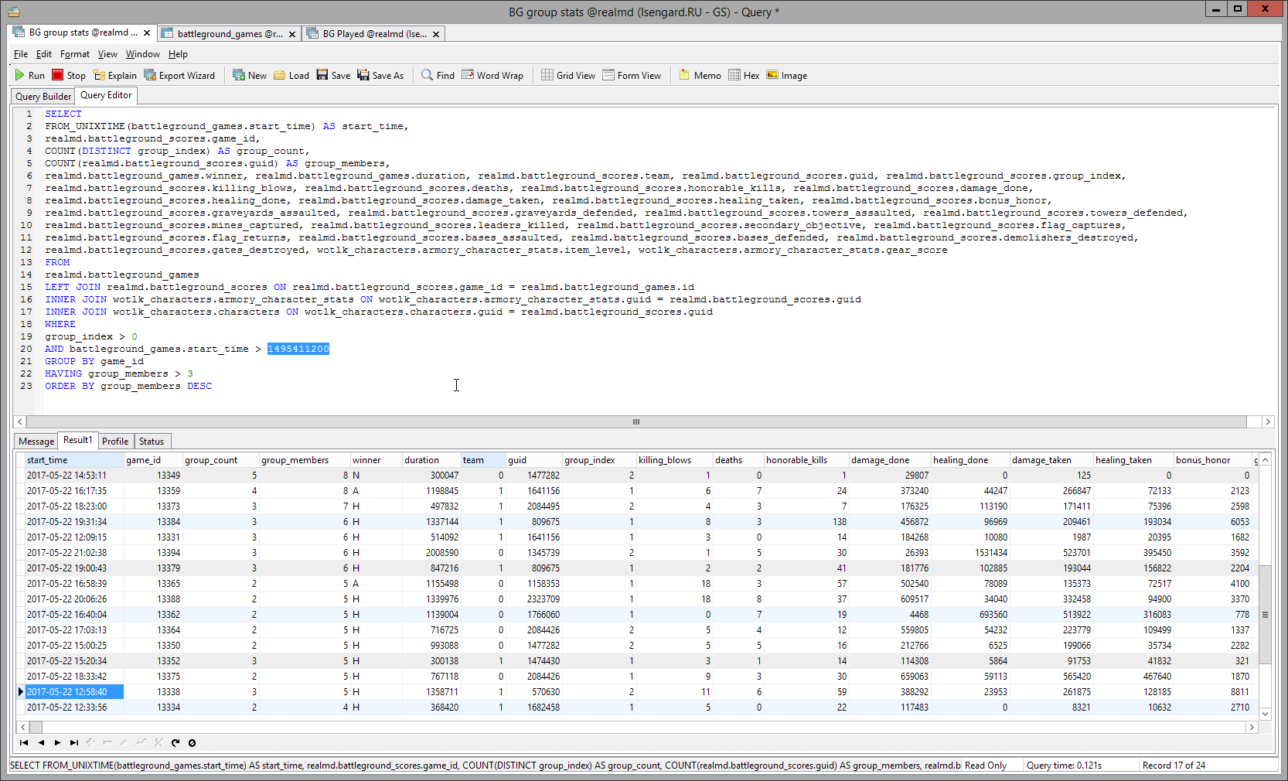Run the query with the green Run icon
This screenshot has height=781, width=1288.
click(x=29, y=75)
